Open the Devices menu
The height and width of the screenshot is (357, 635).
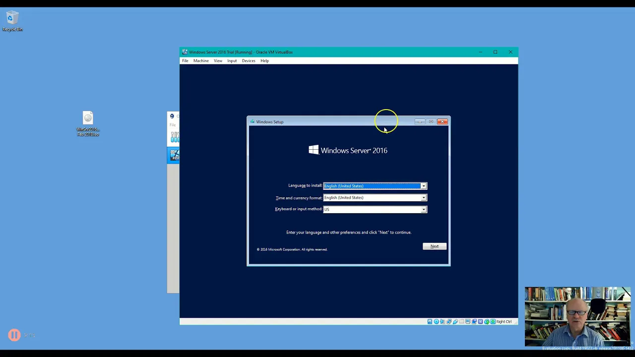pyautogui.click(x=249, y=61)
